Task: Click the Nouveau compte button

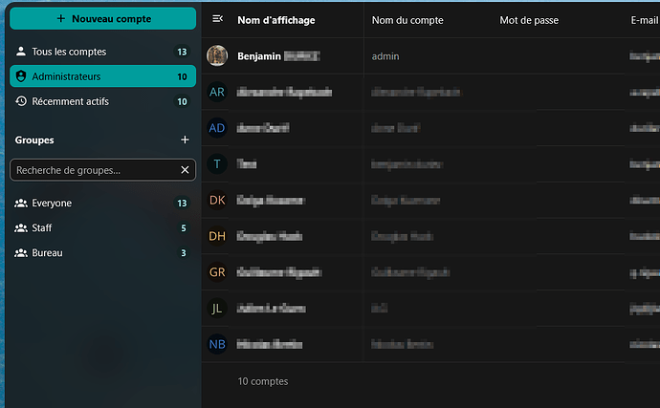Action: coord(102,18)
